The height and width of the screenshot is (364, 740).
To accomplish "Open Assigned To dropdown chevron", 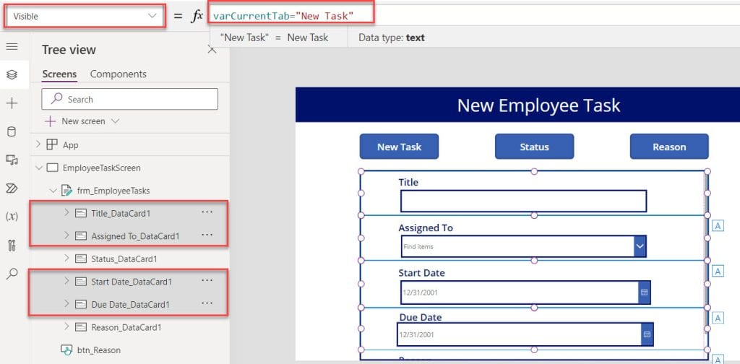I will click(x=640, y=246).
